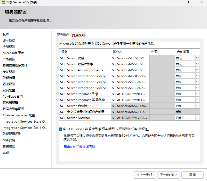Edit account name for SQL Server 代理
This screenshot has height=181, width=207.
click(130, 58)
